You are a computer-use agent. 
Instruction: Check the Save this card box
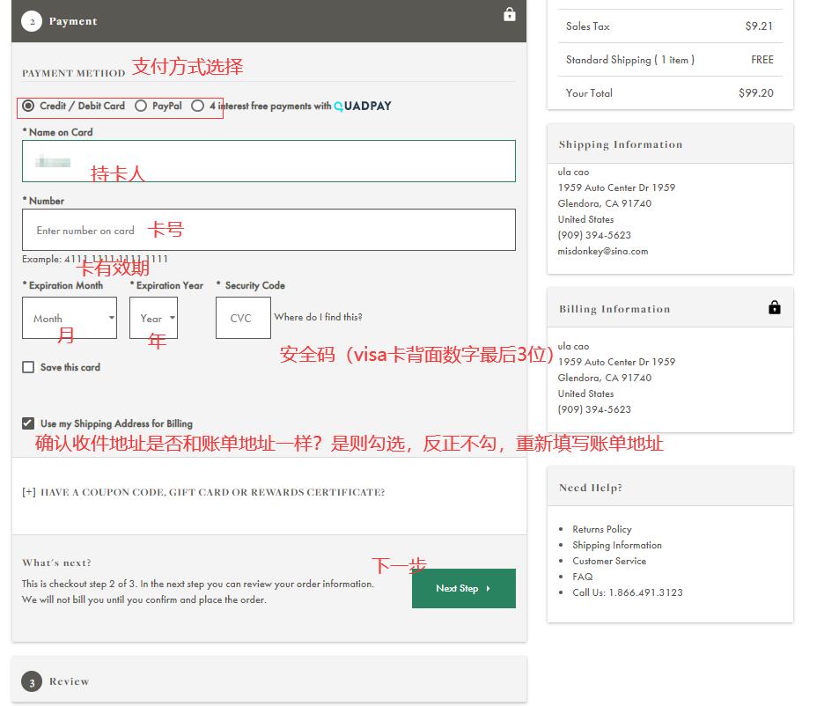click(29, 367)
